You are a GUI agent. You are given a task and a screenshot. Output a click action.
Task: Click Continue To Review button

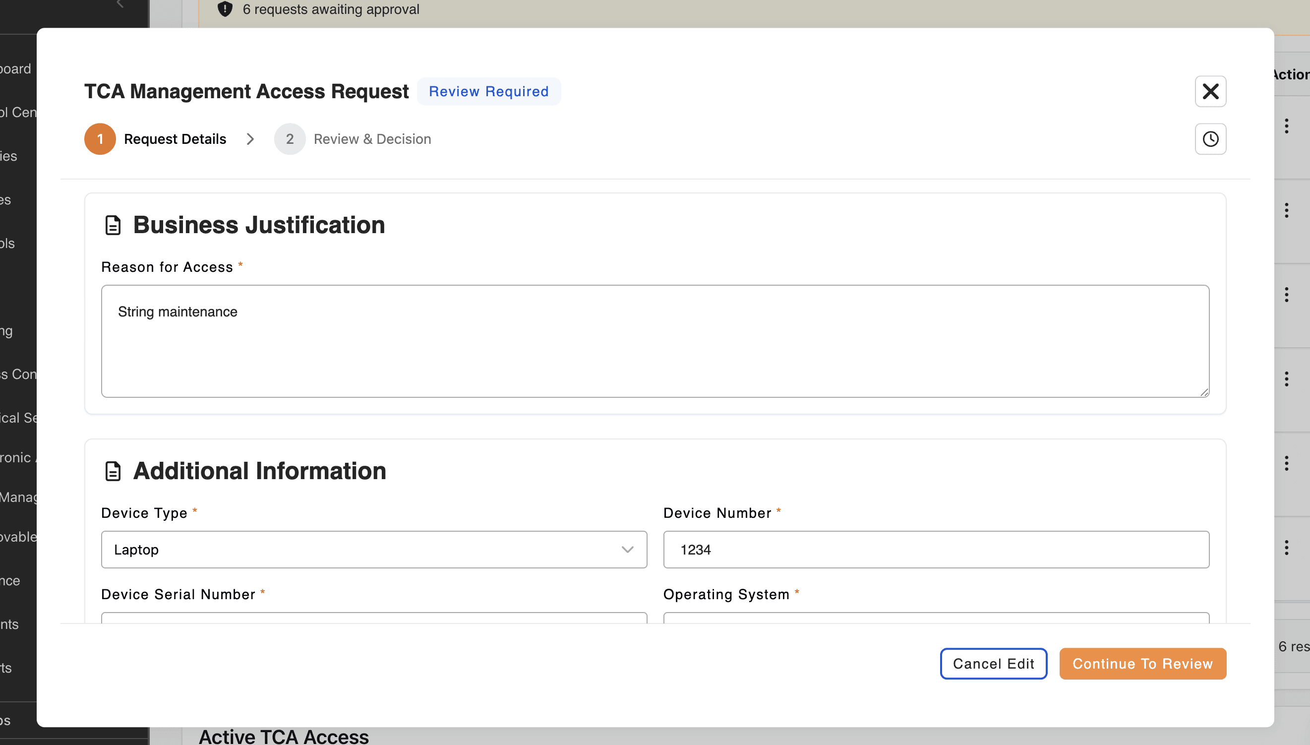click(1143, 664)
